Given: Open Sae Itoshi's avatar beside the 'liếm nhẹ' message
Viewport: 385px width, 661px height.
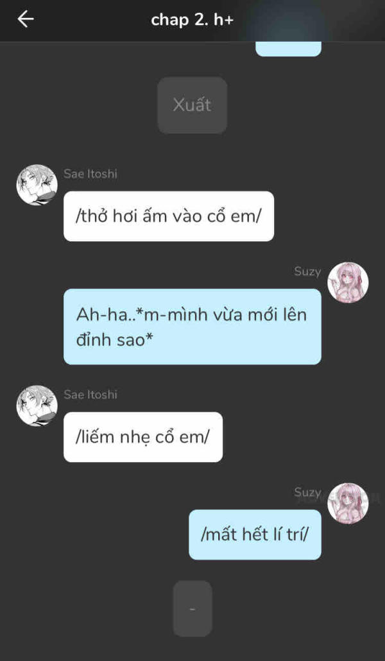Looking at the screenshot, I should (37, 406).
